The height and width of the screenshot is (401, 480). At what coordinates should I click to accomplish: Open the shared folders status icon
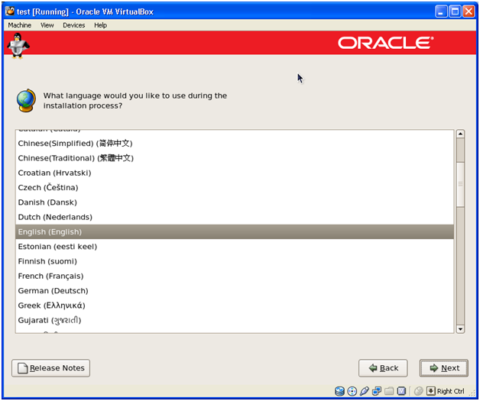tap(389, 391)
